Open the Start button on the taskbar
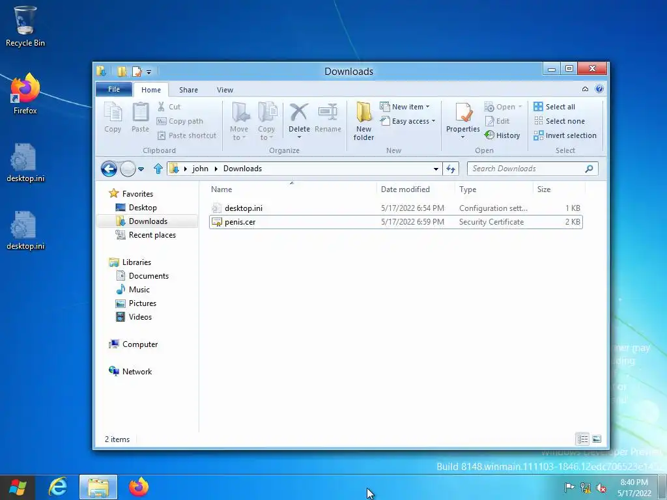This screenshot has width=667, height=500. pyautogui.click(x=18, y=487)
